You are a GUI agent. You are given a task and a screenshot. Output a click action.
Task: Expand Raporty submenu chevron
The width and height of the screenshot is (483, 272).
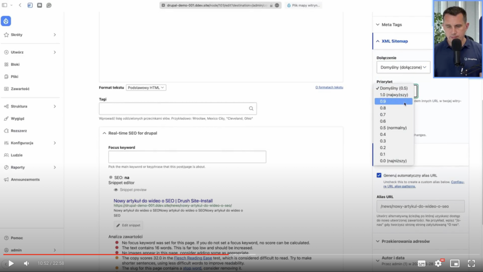[55, 167]
